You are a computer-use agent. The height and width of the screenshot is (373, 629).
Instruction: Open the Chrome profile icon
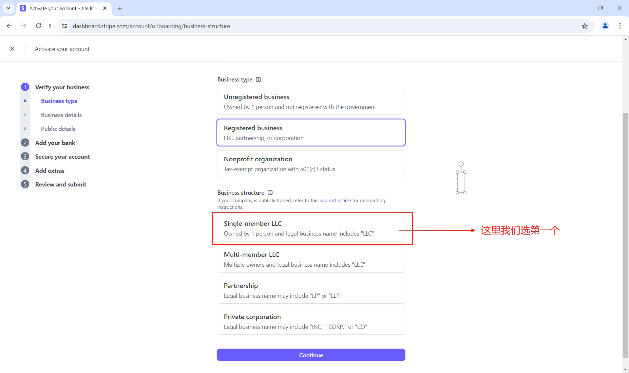(x=605, y=26)
